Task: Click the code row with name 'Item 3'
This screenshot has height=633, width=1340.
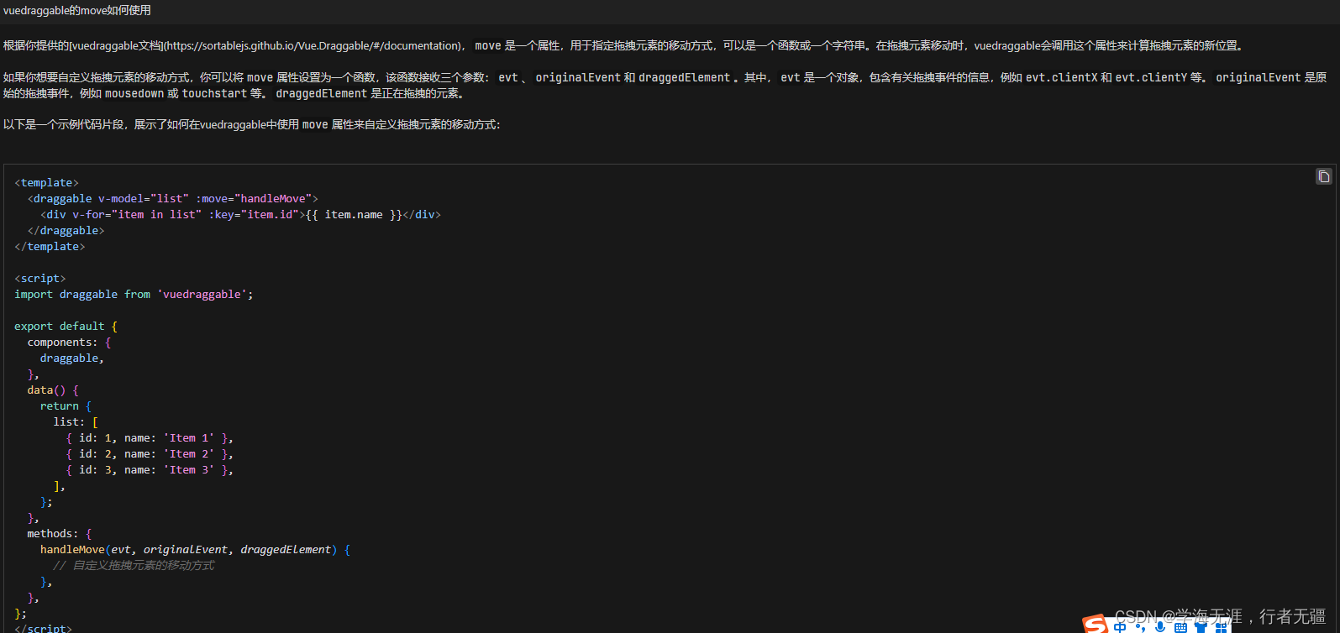Action: pos(150,469)
